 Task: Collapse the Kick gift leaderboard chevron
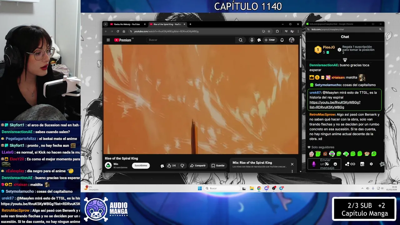tap(345, 60)
